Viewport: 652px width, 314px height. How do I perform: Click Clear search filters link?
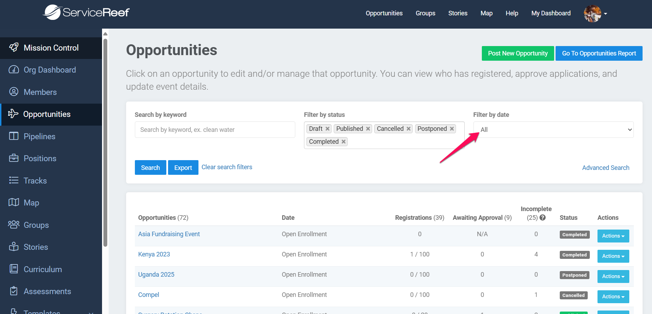click(x=227, y=167)
